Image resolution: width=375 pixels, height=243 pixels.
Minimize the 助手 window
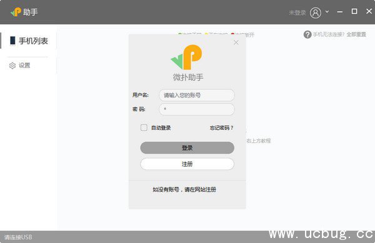pos(340,12)
